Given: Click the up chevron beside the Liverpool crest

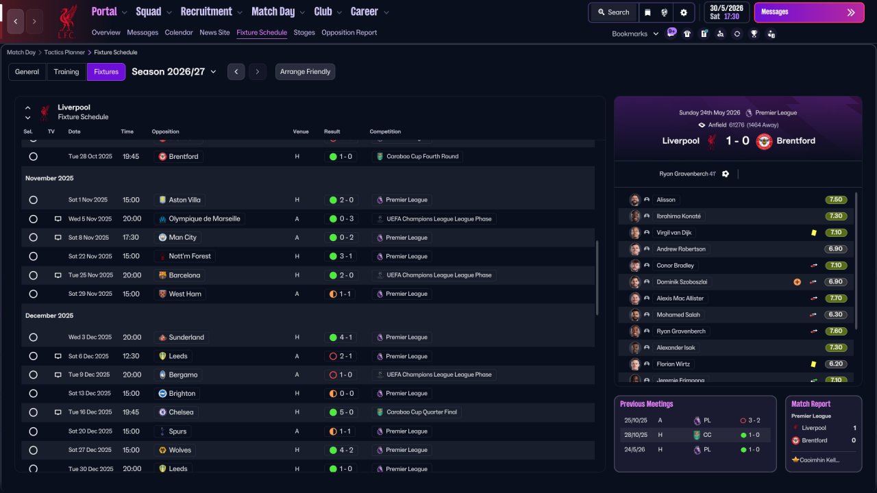Looking at the screenshot, I should (28, 108).
